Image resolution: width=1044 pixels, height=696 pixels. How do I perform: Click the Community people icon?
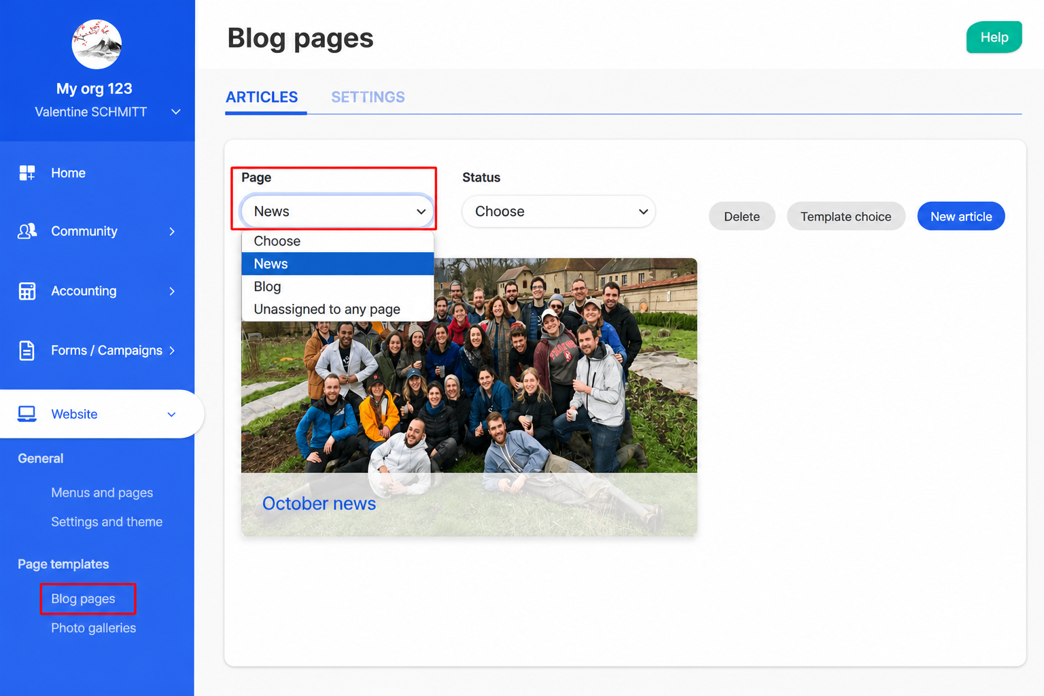(x=27, y=231)
